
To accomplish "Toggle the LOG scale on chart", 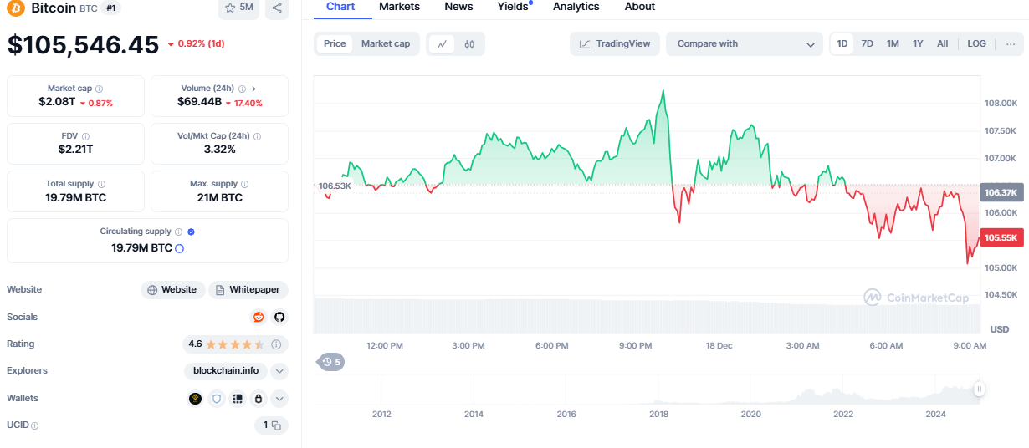I will pyautogui.click(x=976, y=44).
